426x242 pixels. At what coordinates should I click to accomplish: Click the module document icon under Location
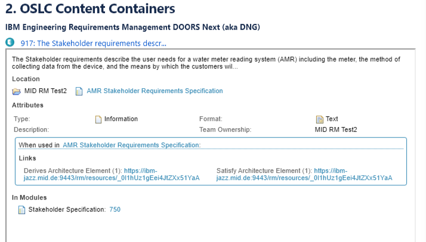tap(79, 91)
